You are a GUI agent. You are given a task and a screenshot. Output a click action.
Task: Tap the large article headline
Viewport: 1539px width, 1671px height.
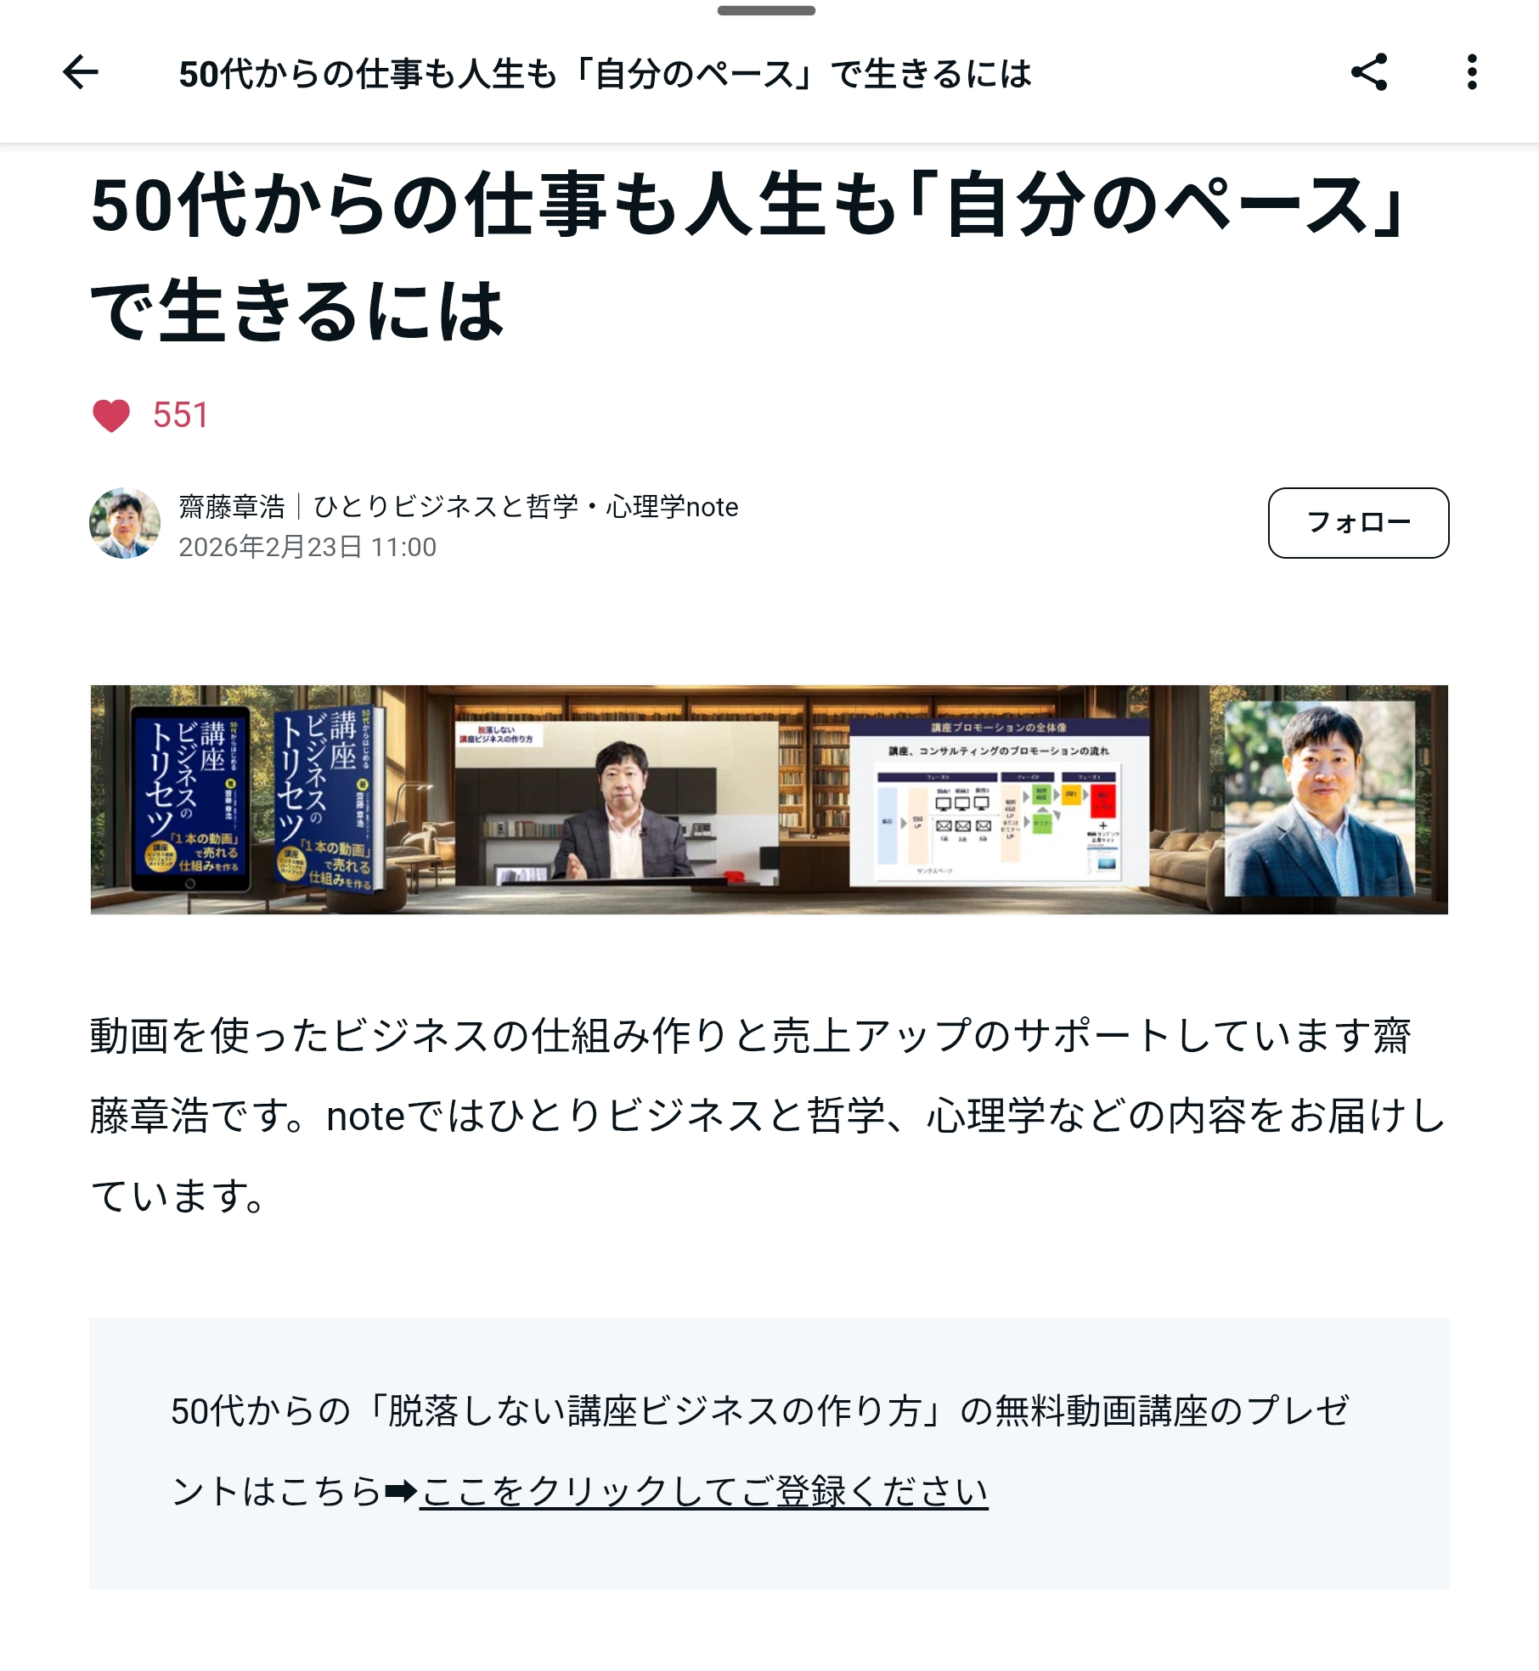747,257
